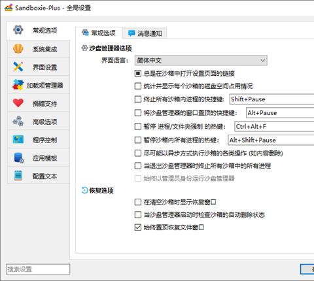Switch to the 常规选项 tab

[x=99, y=33]
